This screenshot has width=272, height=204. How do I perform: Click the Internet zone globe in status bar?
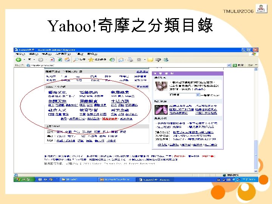(x=224, y=175)
